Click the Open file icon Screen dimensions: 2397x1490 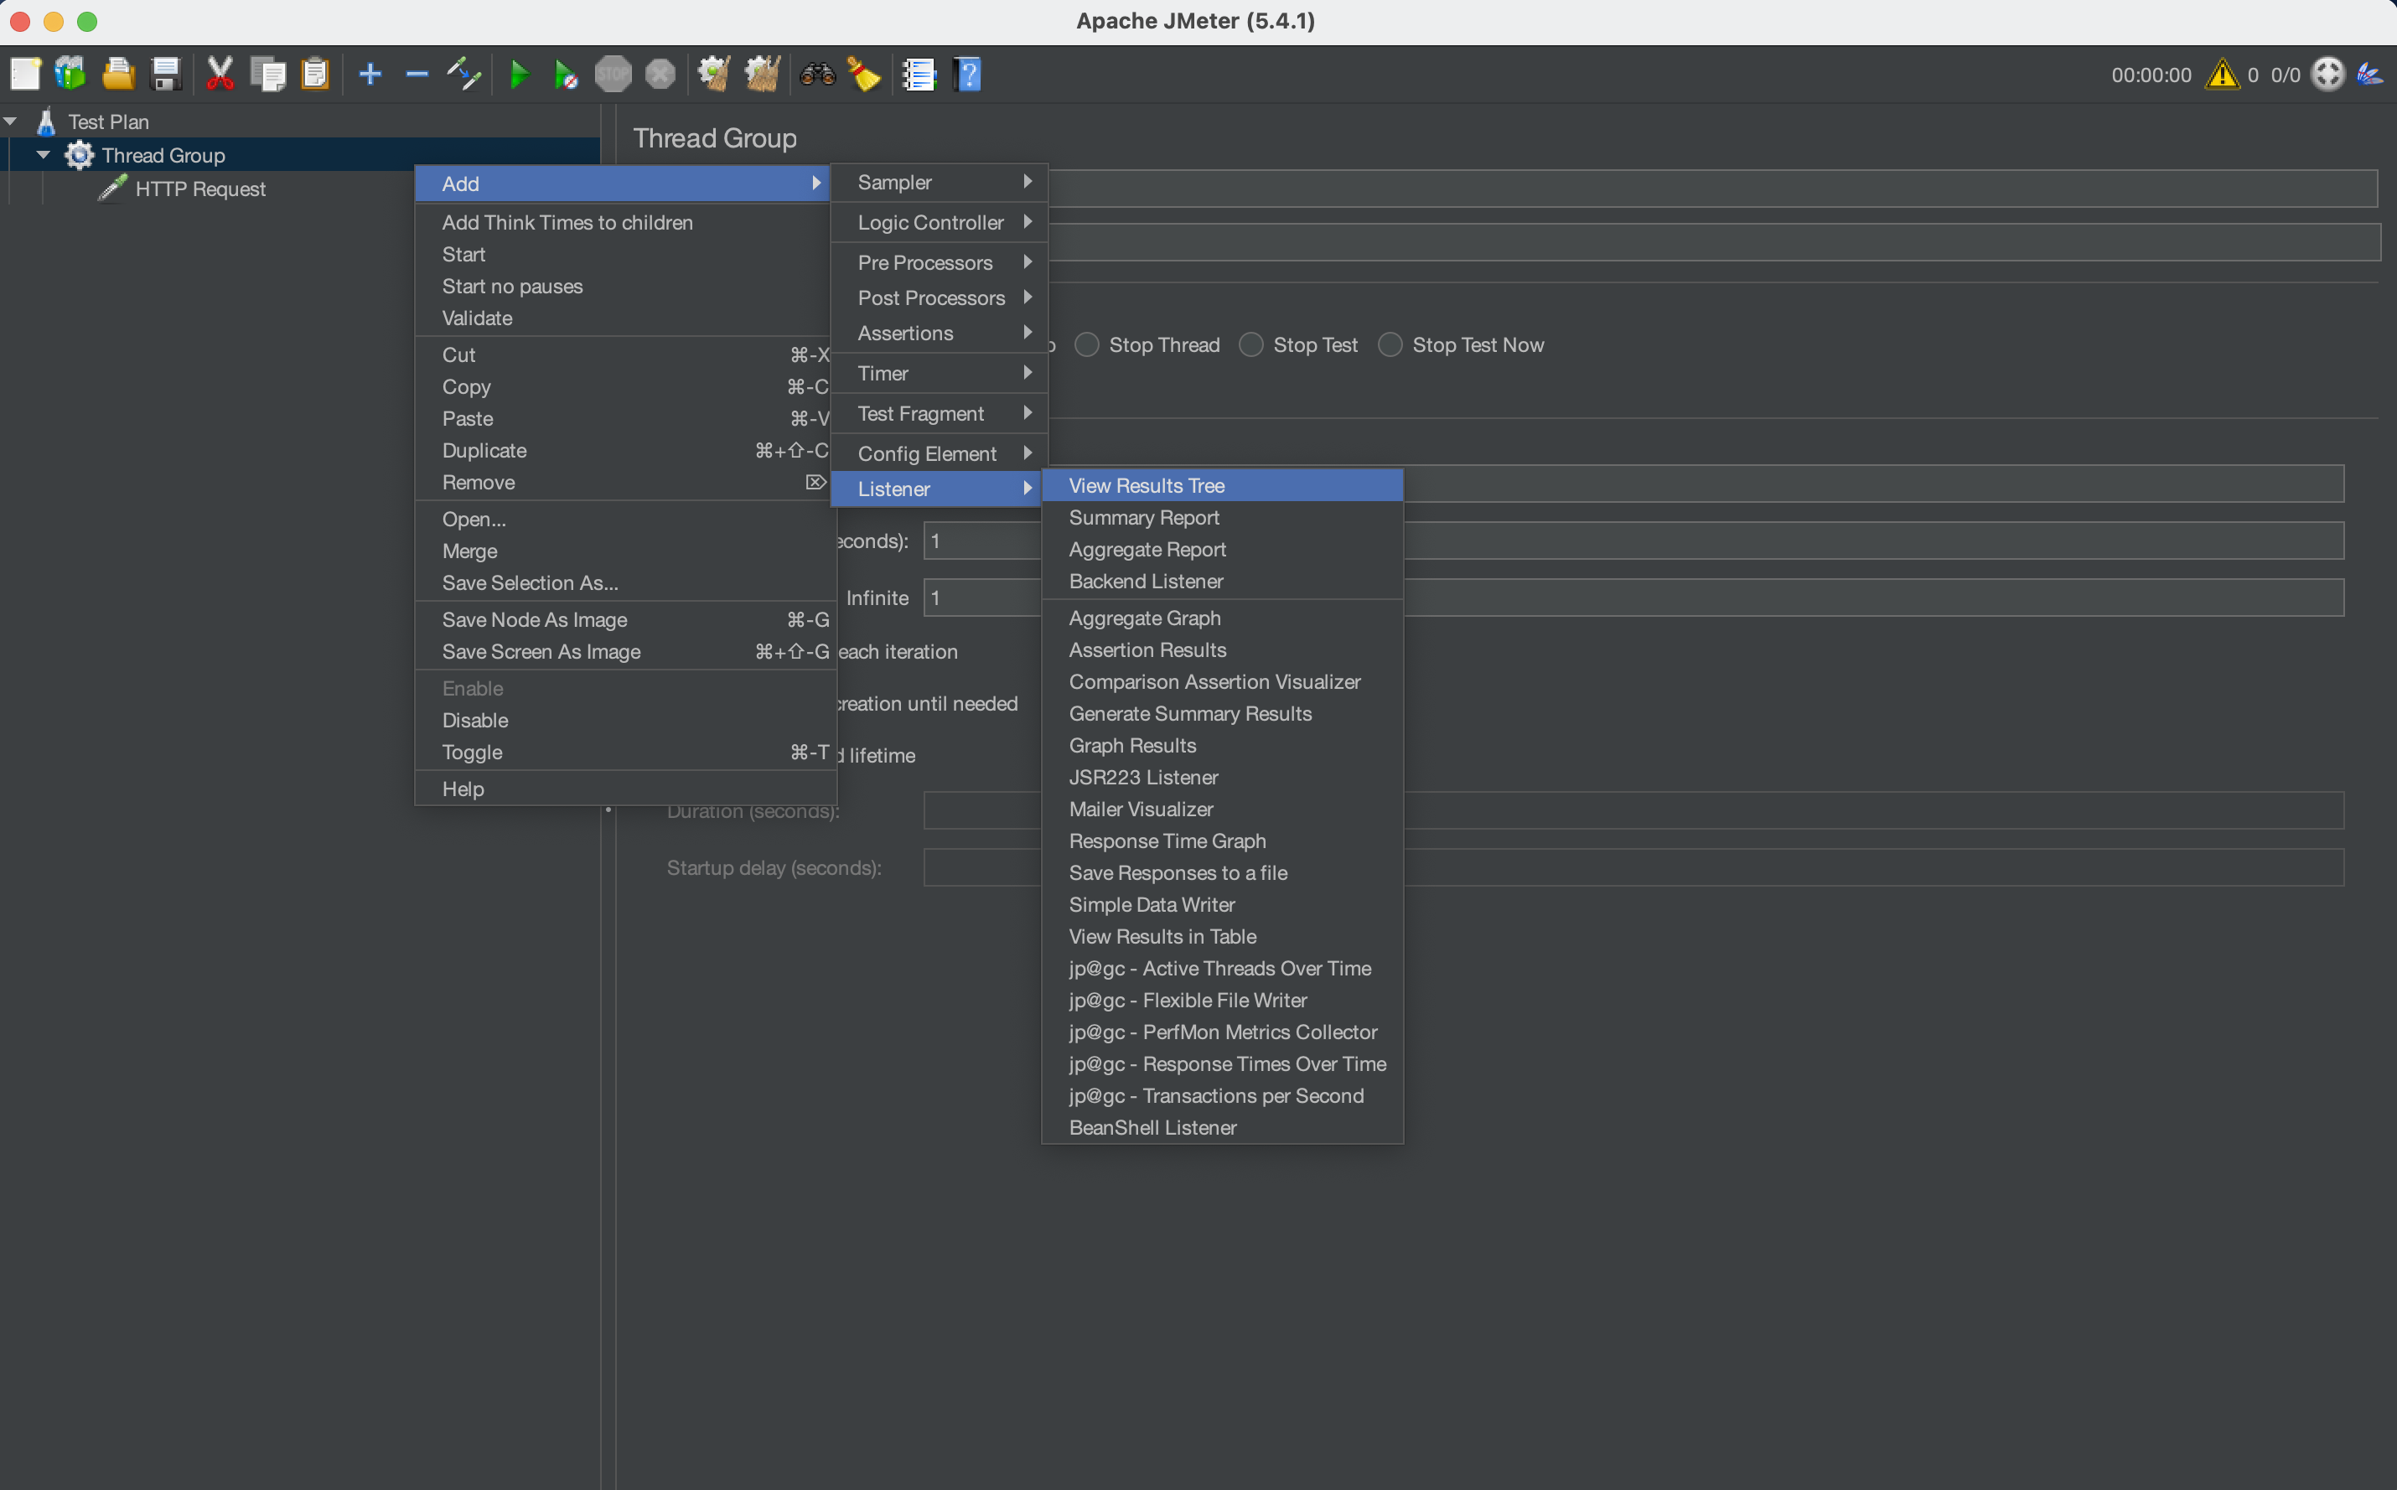pos(118,74)
